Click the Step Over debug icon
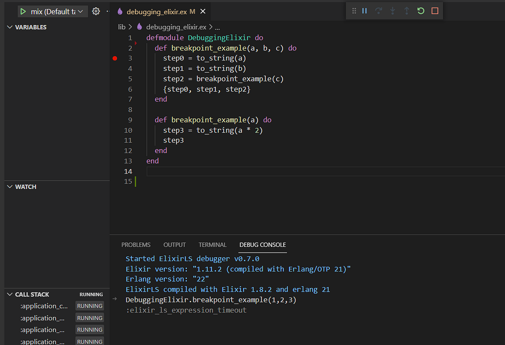The height and width of the screenshot is (345, 505). [x=379, y=10]
